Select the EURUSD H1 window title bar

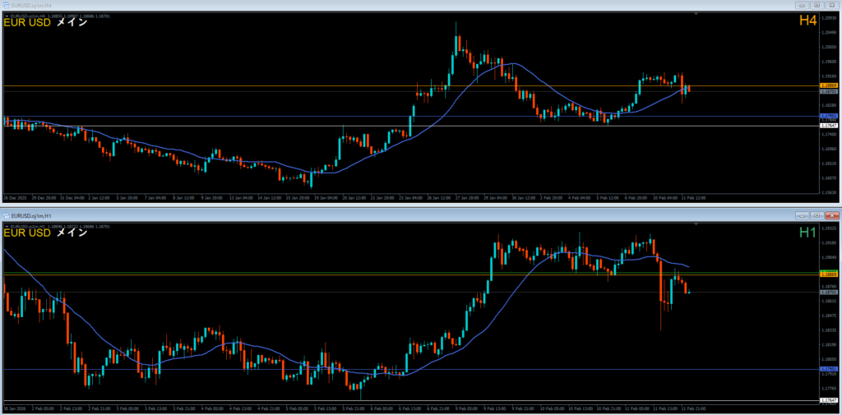pos(329,215)
